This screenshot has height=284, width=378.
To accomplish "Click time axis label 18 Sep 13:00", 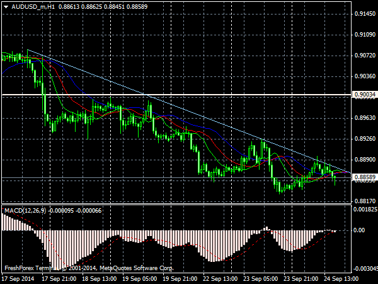I will [100, 279].
